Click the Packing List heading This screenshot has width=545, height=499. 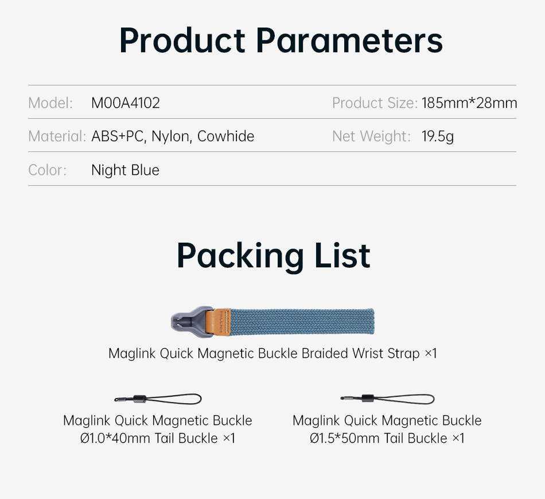point(273,256)
